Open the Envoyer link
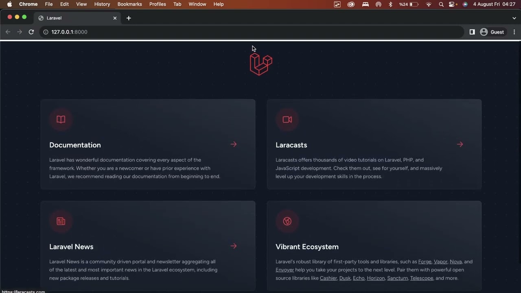Viewport: 521px width, 293px height. pyautogui.click(x=285, y=270)
